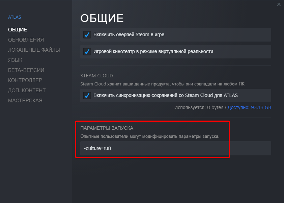Select the ЯЗЫК sidebar item
Image resolution: width=284 pixels, height=203 pixels.
[x=15, y=60]
